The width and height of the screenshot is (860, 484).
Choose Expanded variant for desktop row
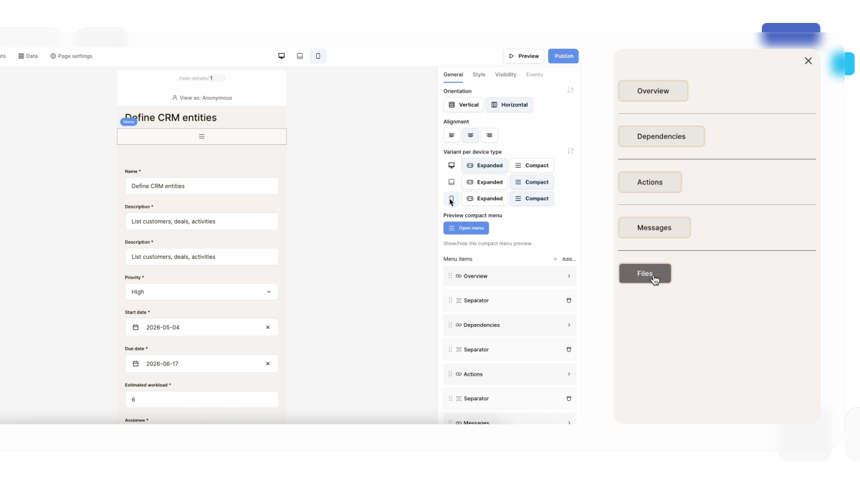click(x=484, y=166)
